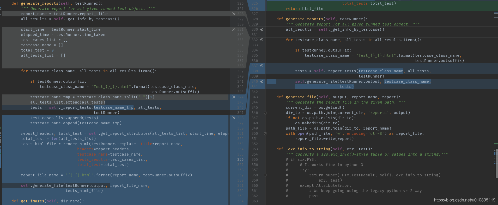Image resolution: width=498 pixels, height=205 pixels.
Task: Click 'headers=report_headers,' argument line
Action: tap(104, 149)
